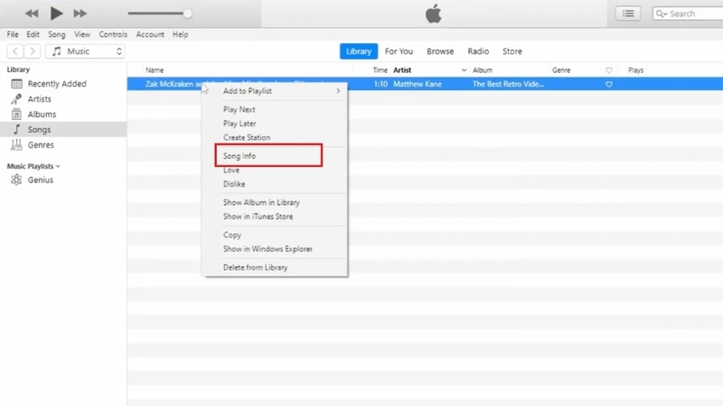Click into the Search field
723x406 pixels.
(x=690, y=14)
